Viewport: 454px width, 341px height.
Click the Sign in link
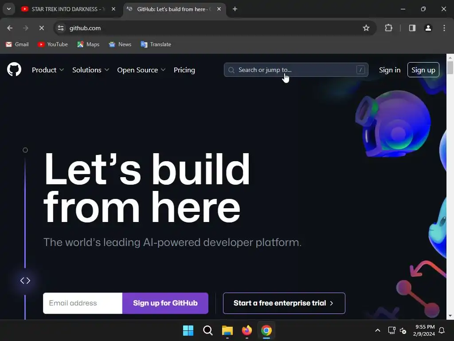(x=390, y=70)
